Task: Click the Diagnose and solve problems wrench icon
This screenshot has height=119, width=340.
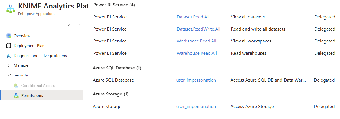Action: 9,56
